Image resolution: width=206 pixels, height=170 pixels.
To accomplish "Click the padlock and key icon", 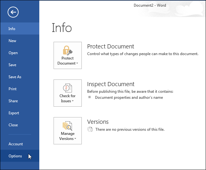I will click(68, 50).
